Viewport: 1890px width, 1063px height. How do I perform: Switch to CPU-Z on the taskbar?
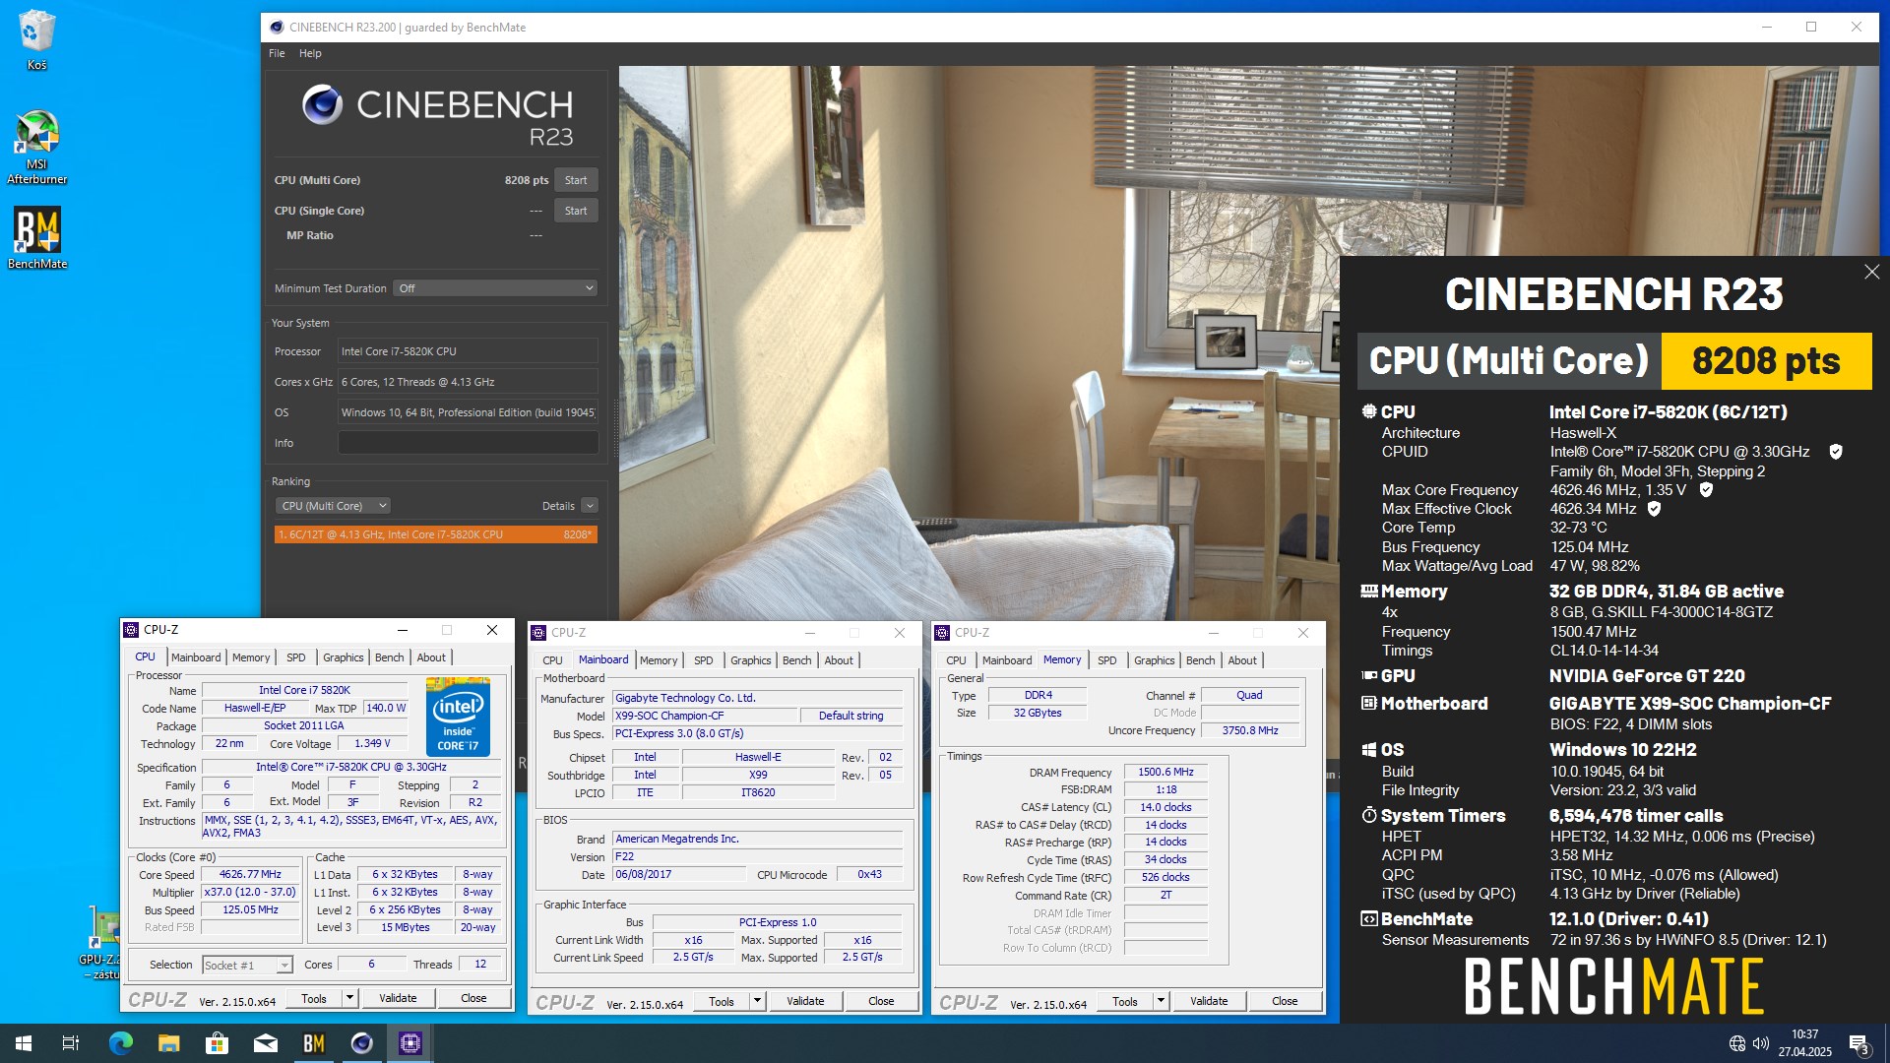409,1043
